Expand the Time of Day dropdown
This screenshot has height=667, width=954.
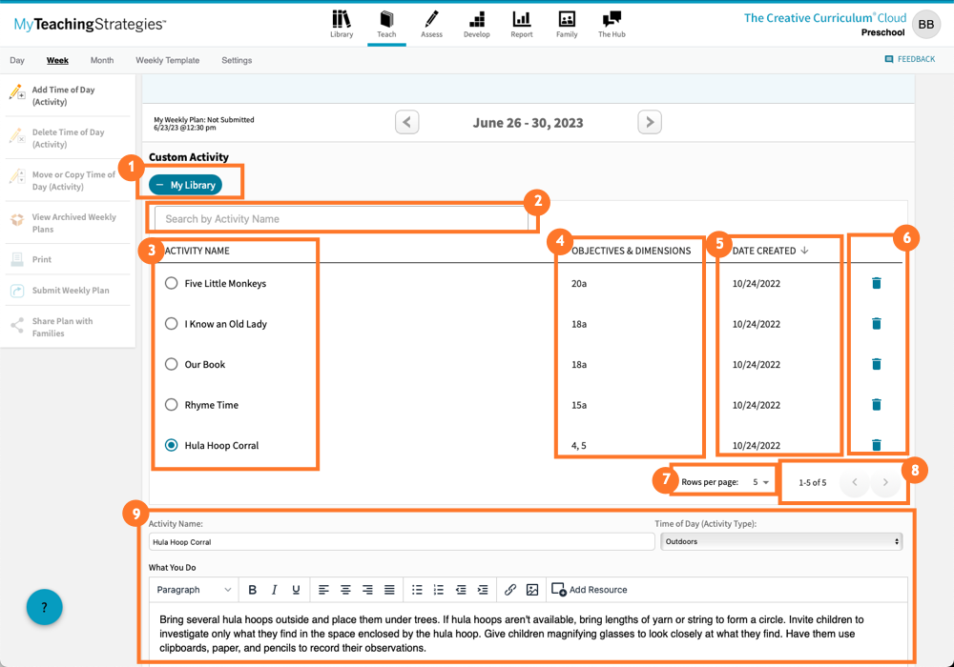[x=780, y=539]
